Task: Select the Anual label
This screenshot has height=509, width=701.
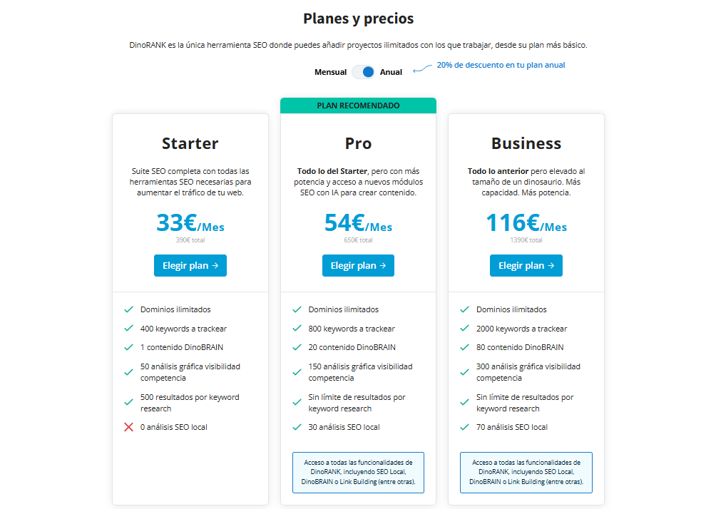Action: (390, 72)
